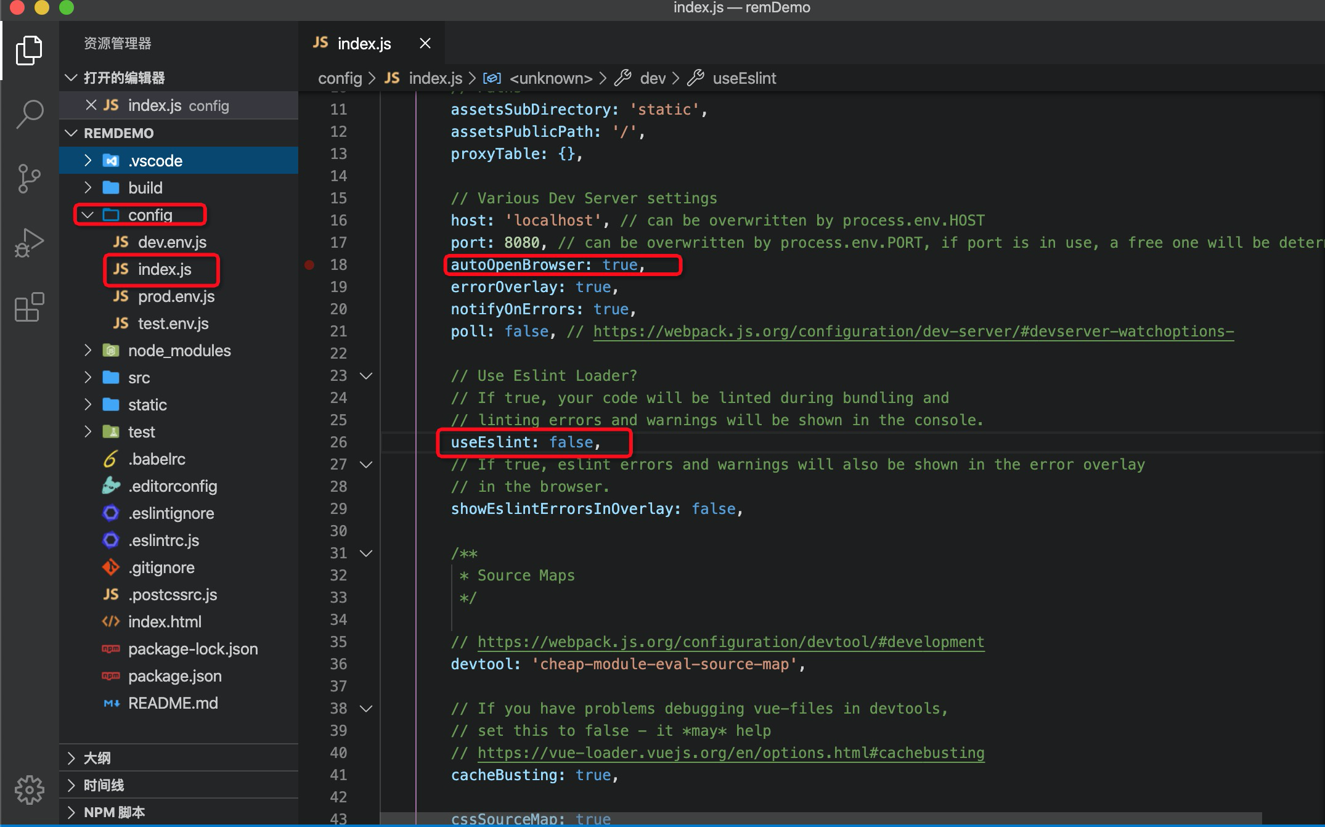1325x827 pixels.
Task: Click the config breadcrumb segment
Action: (x=340, y=78)
